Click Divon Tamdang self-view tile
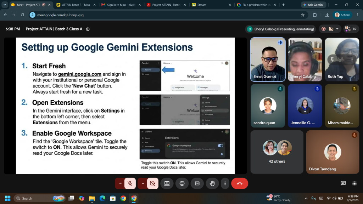This screenshot has height=204, width=363. 333,152
